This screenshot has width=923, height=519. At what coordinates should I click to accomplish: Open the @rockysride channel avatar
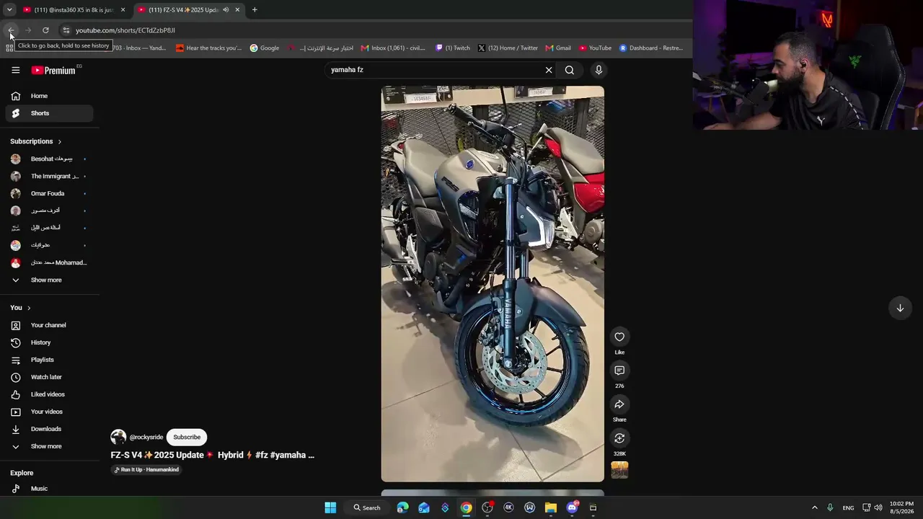click(x=118, y=437)
